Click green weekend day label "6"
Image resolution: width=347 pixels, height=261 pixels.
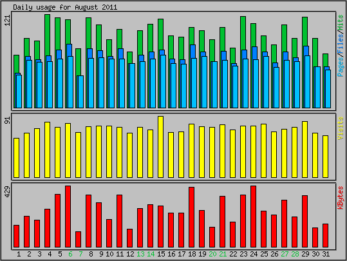pos(70,254)
